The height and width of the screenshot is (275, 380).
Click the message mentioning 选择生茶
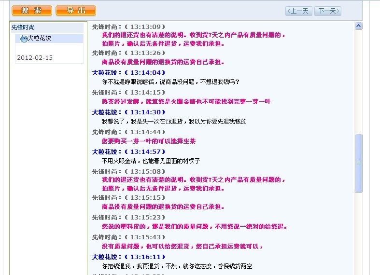click(148, 141)
